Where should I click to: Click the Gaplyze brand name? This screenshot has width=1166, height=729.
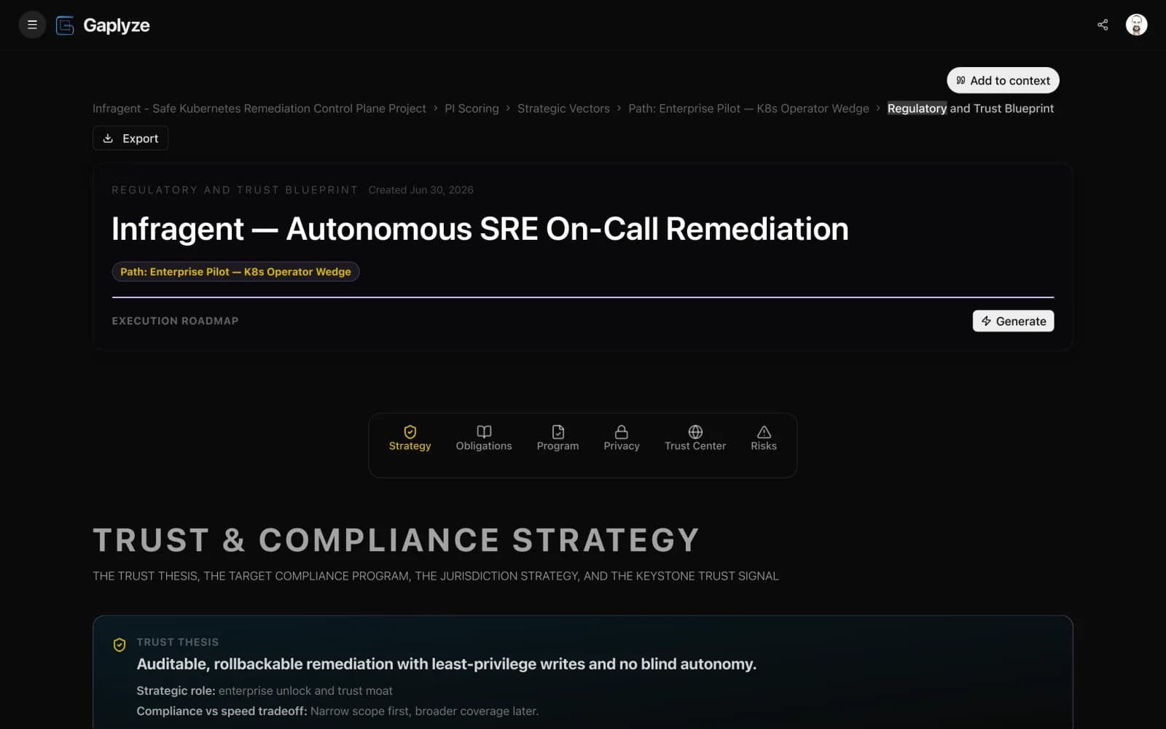click(x=117, y=26)
